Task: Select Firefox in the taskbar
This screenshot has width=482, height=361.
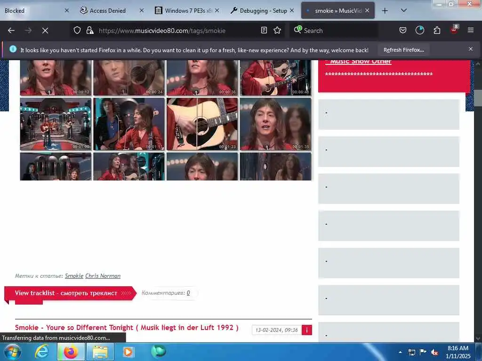Action: point(71,352)
